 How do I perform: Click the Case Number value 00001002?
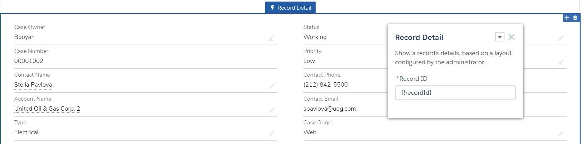pos(29,61)
